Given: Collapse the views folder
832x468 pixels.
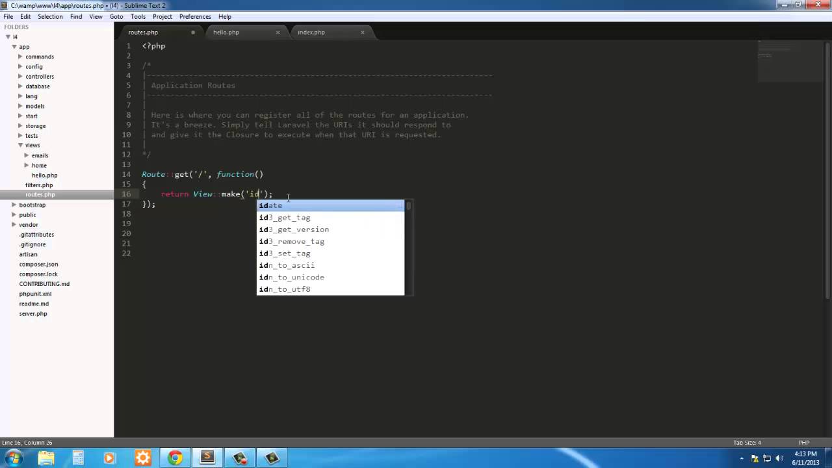Looking at the screenshot, I should point(20,145).
